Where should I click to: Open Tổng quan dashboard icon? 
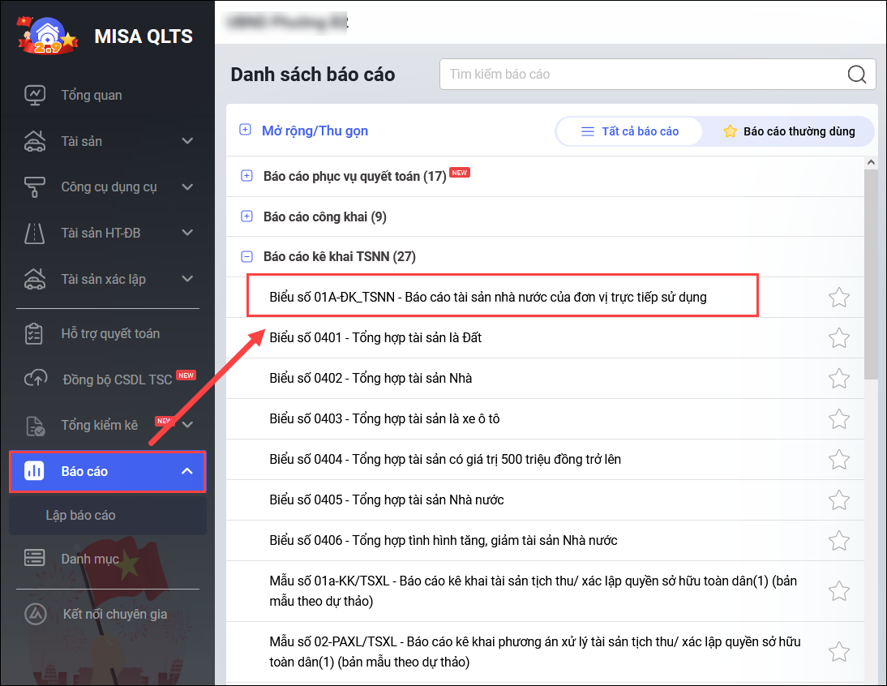[x=35, y=95]
